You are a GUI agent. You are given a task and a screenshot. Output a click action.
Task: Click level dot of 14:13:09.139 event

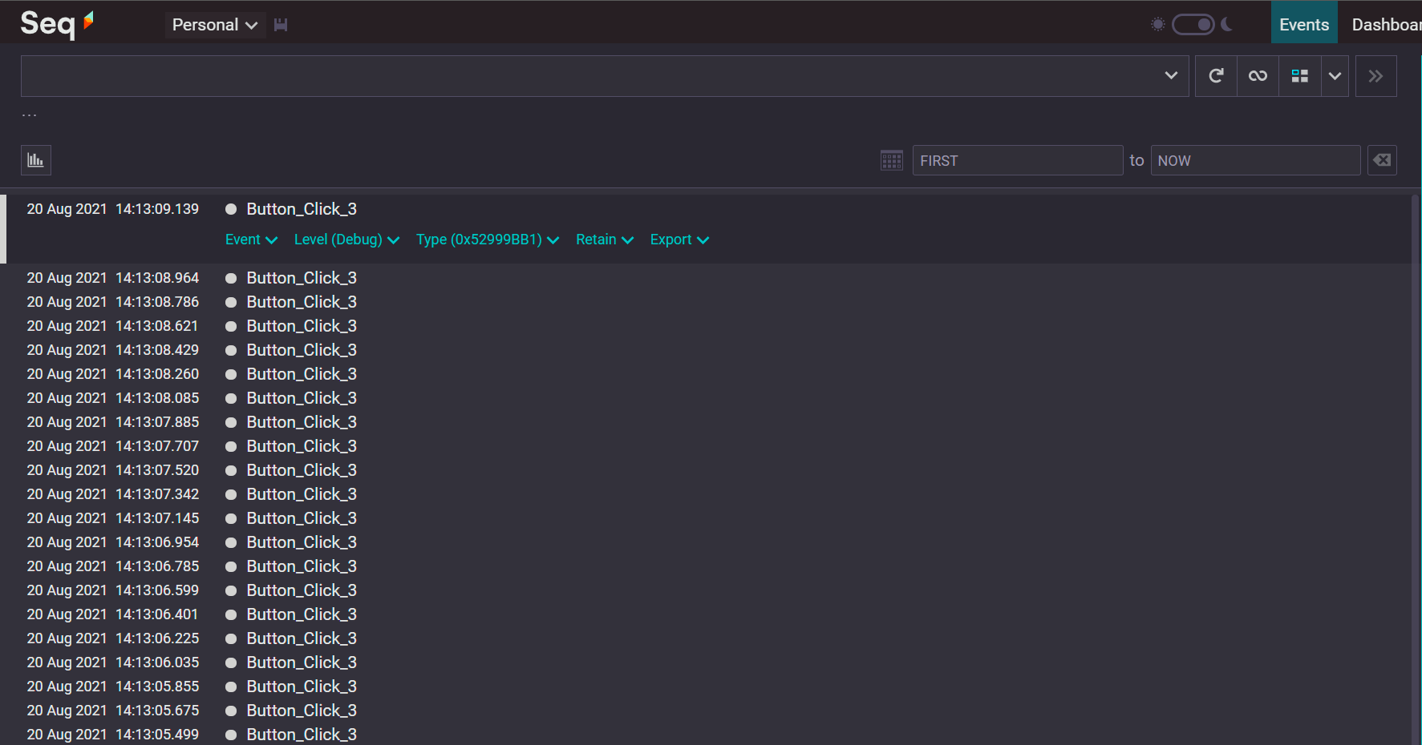click(231, 209)
